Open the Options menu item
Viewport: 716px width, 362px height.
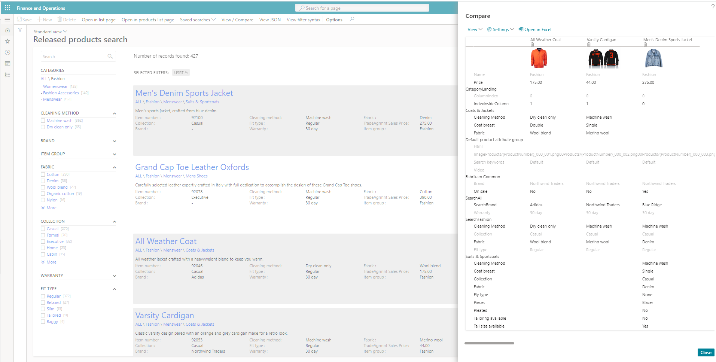(x=334, y=20)
